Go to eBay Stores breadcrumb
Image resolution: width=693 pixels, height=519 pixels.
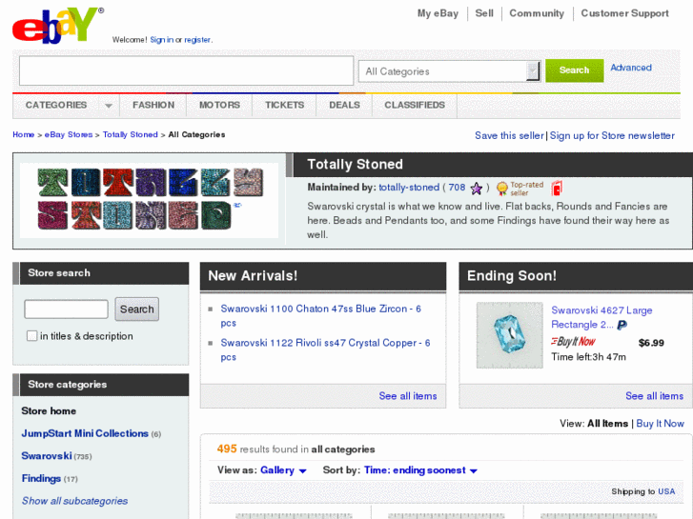[x=69, y=134]
